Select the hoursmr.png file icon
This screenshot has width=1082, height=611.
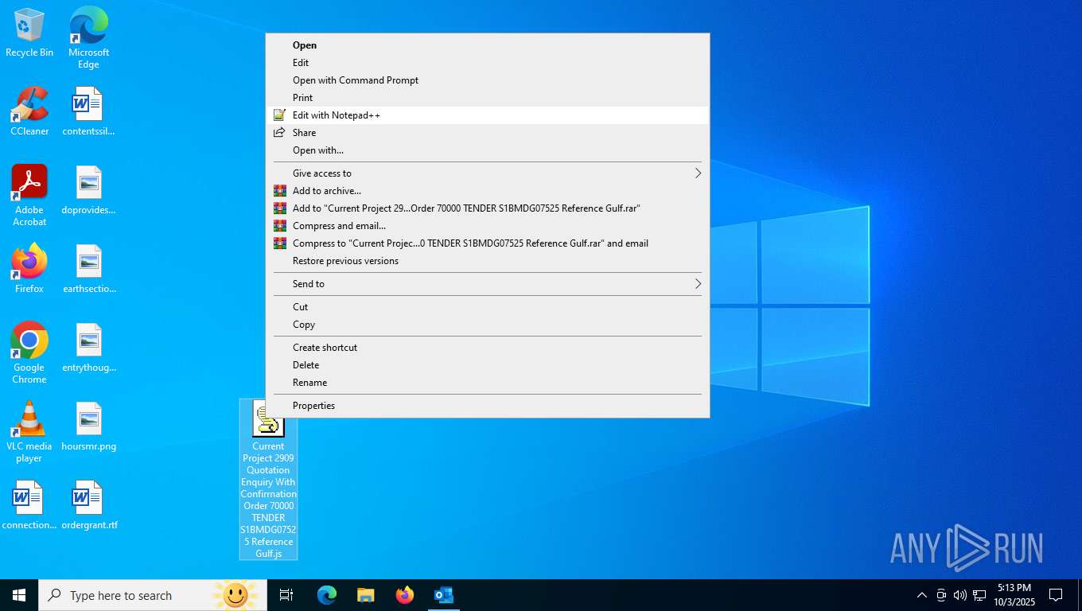[88, 426]
